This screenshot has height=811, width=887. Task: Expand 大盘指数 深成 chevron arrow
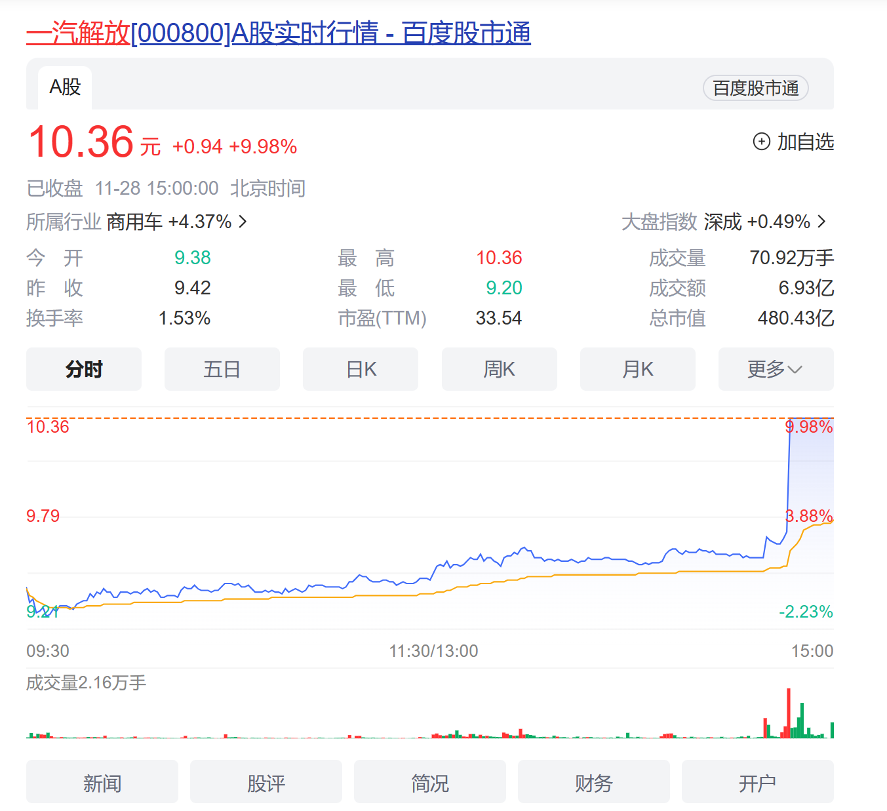pyautogui.click(x=822, y=222)
